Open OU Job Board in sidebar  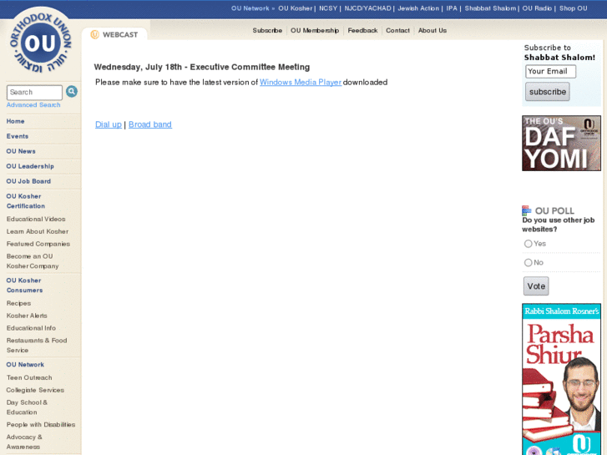click(28, 181)
